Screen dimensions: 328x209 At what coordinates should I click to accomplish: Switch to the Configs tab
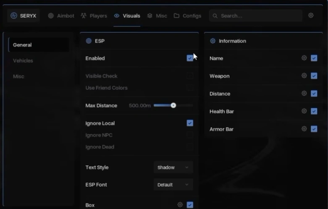(187, 16)
